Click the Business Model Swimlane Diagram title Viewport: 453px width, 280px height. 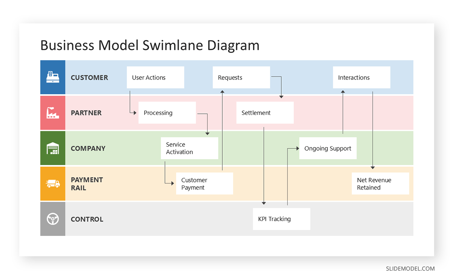click(x=150, y=45)
